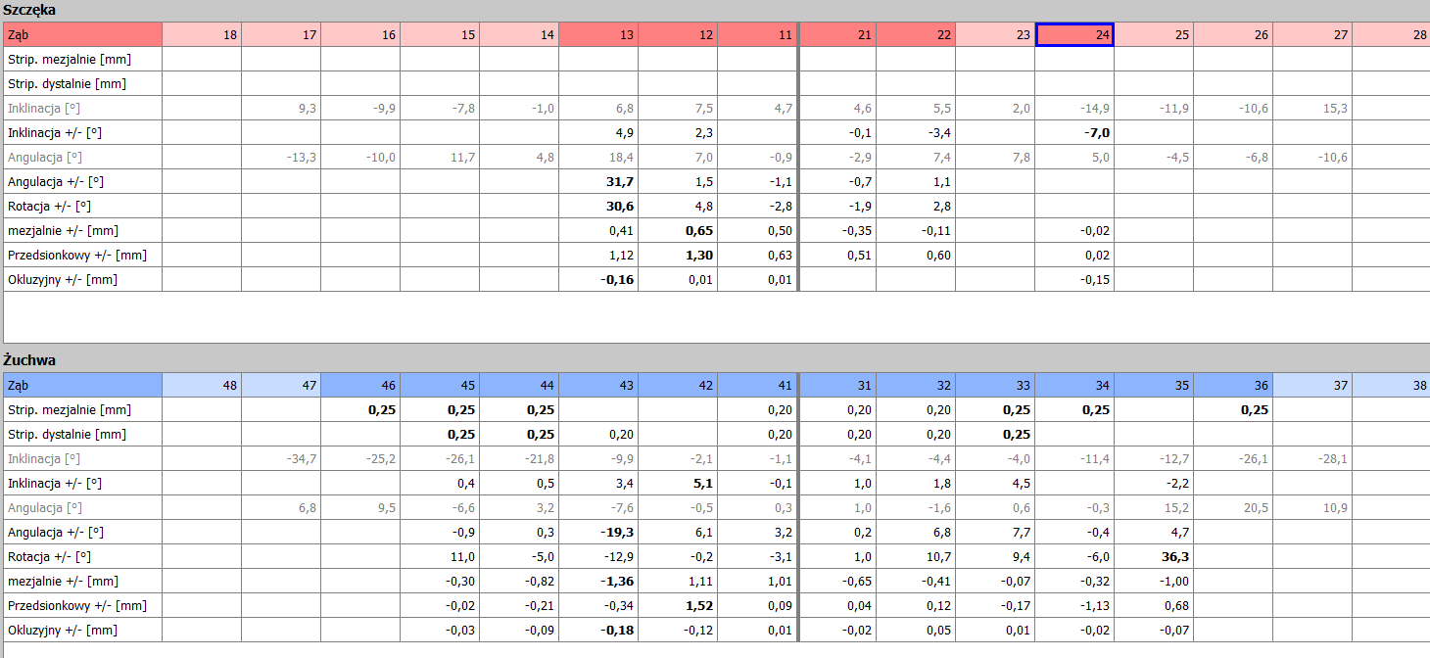Click tooth 11 column header in Szczęka
The image size is (1430, 658).
coord(757,35)
